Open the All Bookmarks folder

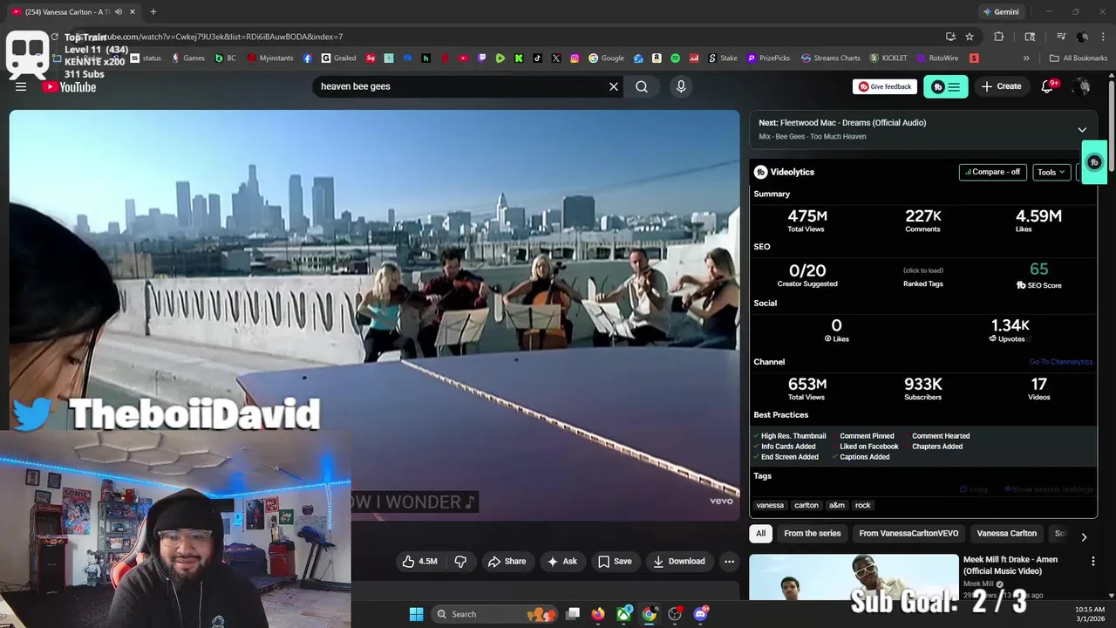[1079, 58]
